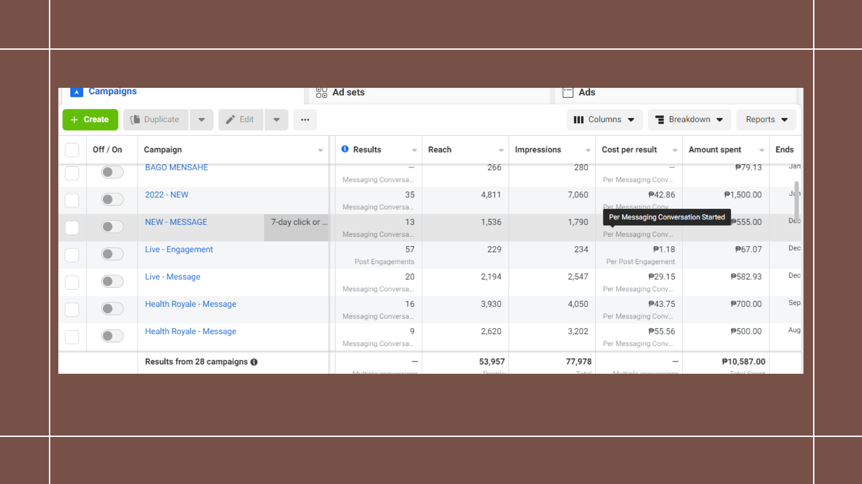Toggle on the 2022 - NEW campaign
Viewport: 862px width, 484px height.
[x=112, y=199]
